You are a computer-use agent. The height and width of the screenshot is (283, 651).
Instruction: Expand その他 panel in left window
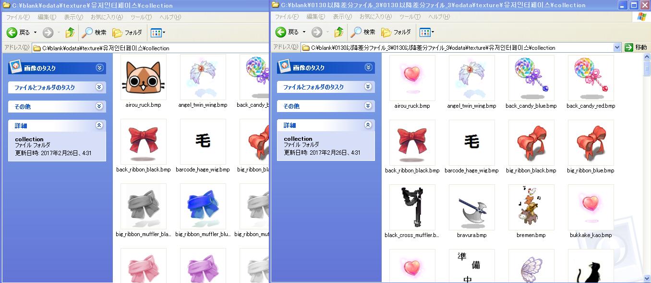click(x=99, y=106)
